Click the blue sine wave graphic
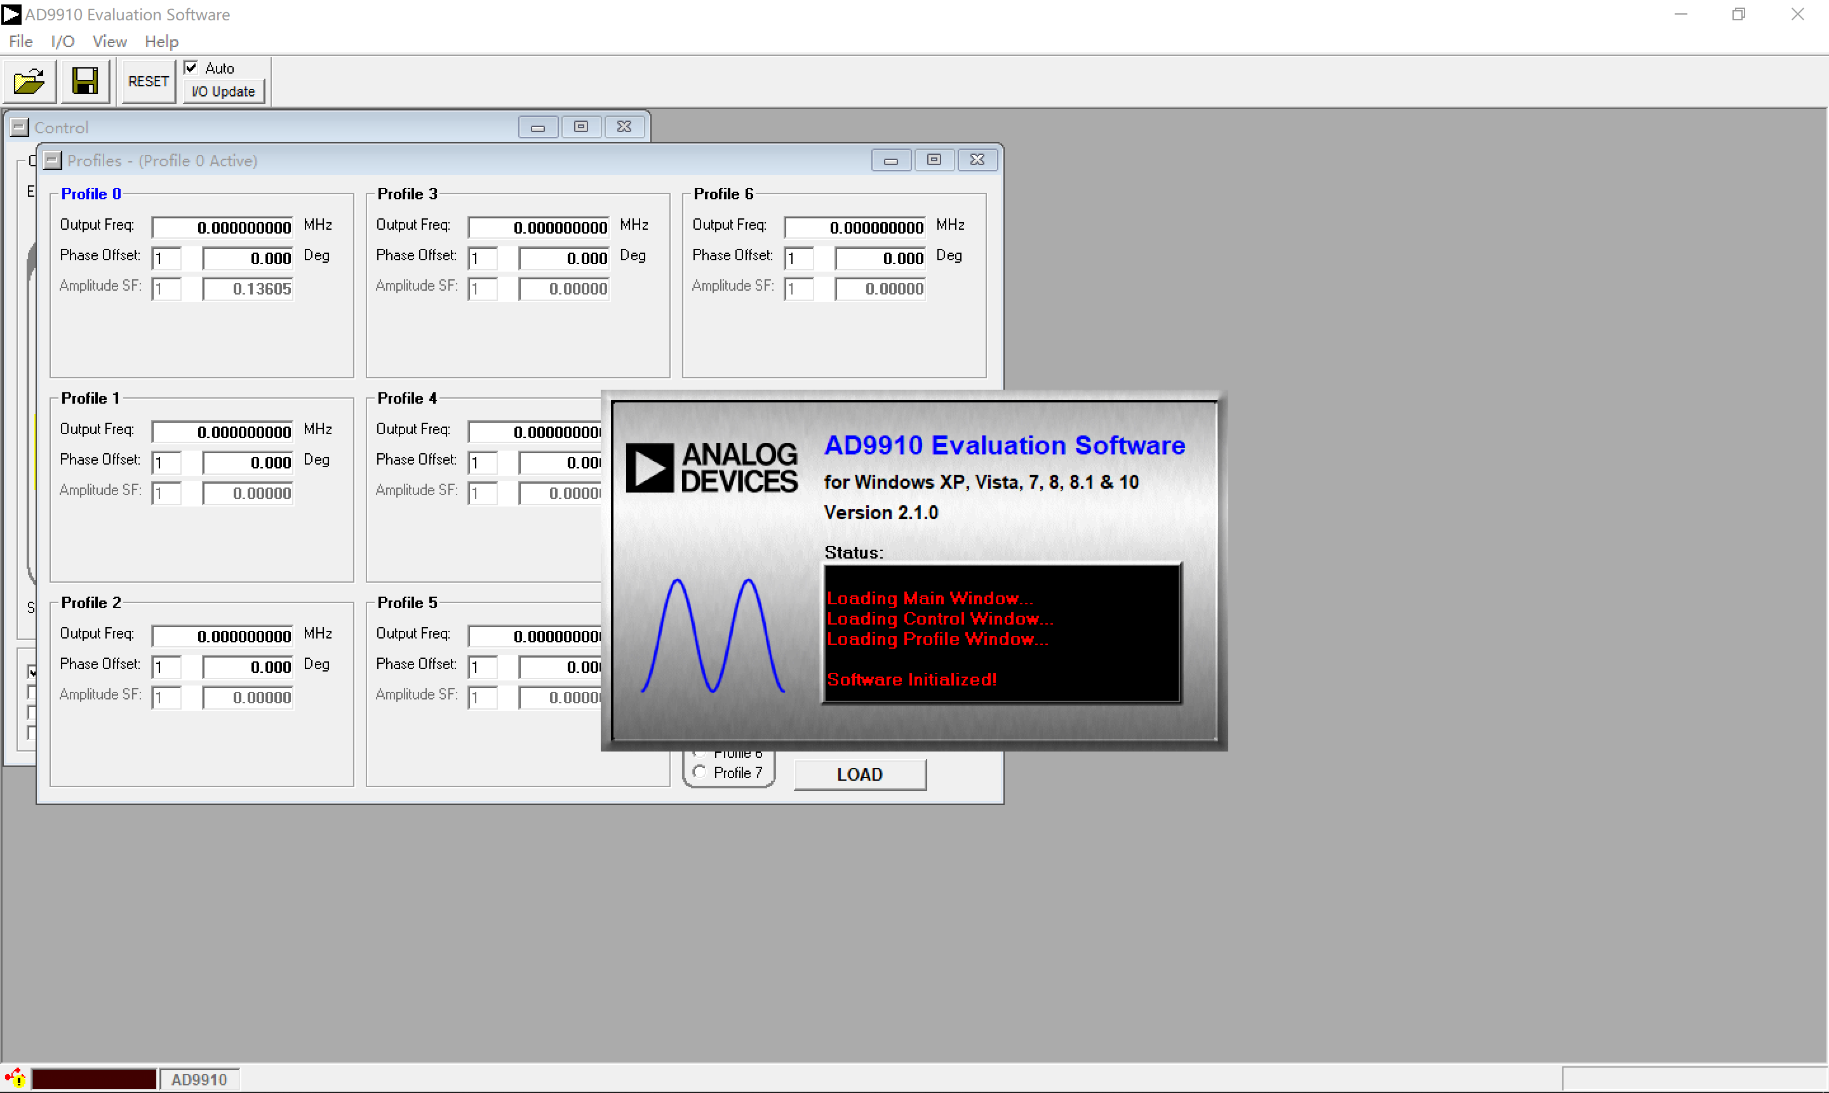 (x=713, y=635)
